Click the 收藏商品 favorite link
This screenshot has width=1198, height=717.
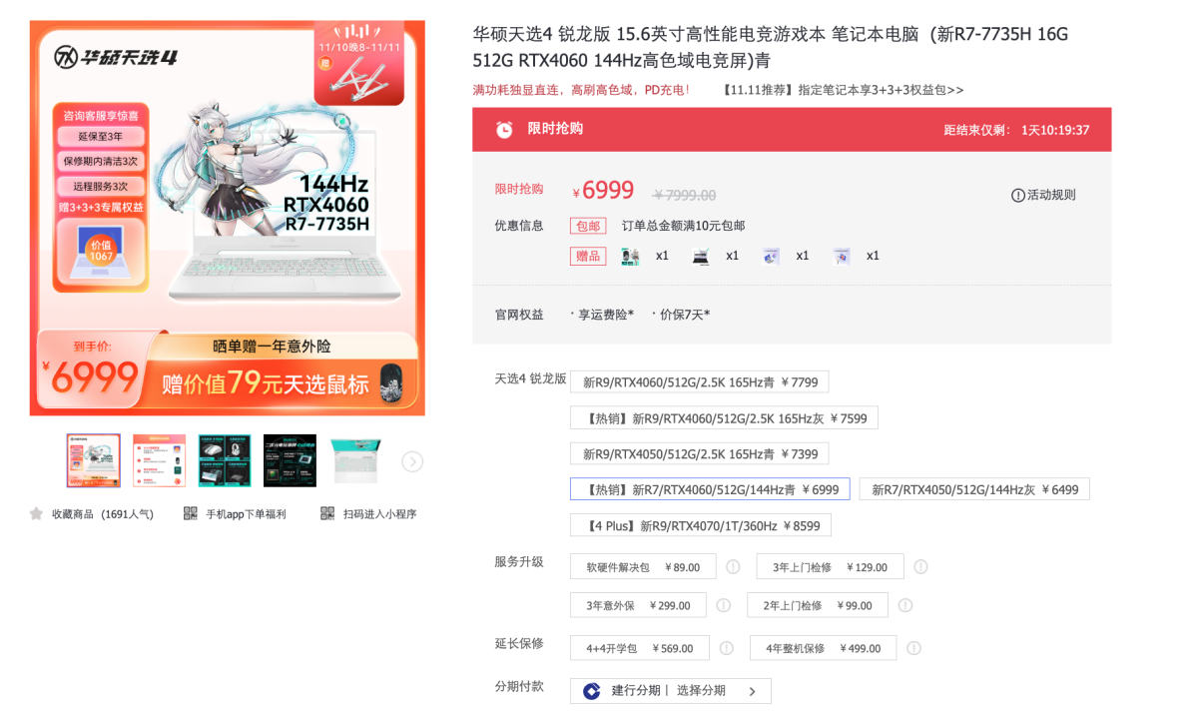pyautogui.click(x=102, y=514)
